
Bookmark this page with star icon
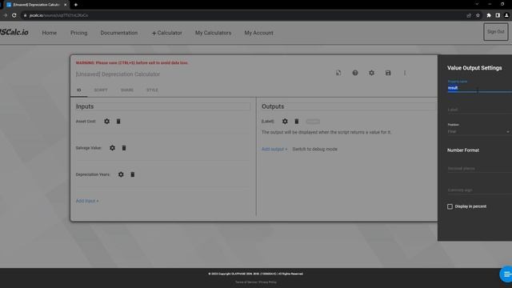478,15
